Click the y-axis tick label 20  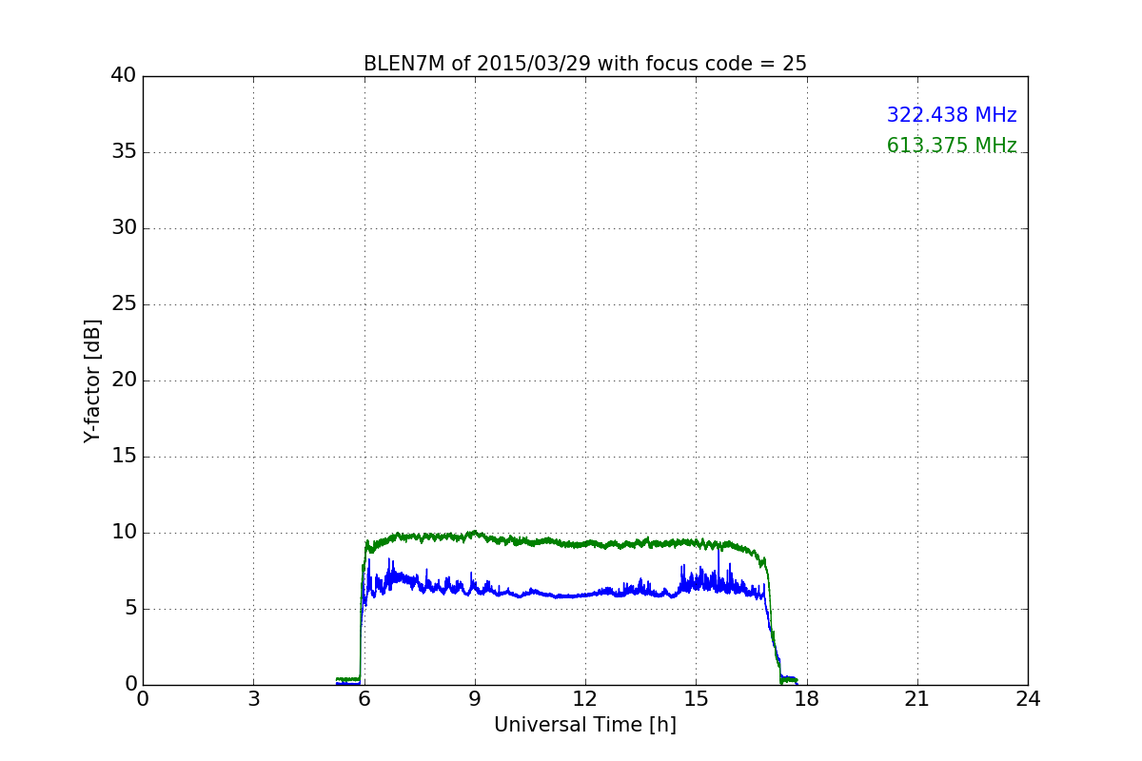pyautogui.click(x=125, y=380)
